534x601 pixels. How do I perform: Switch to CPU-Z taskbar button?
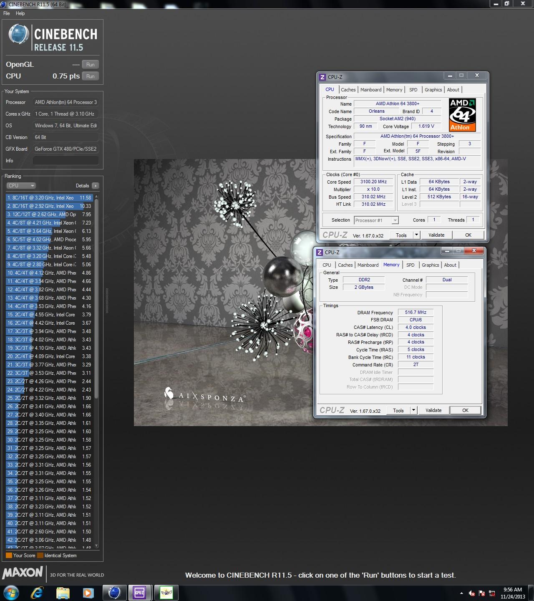139,593
